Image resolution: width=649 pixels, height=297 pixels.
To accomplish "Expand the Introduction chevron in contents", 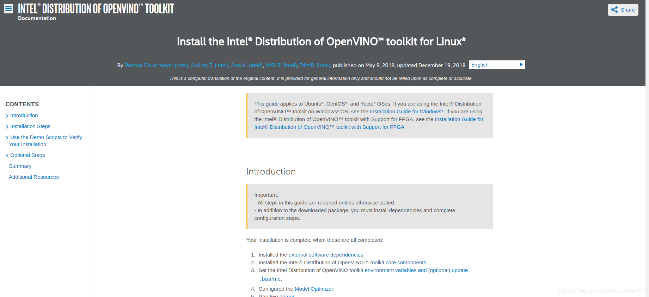I will point(7,116).
